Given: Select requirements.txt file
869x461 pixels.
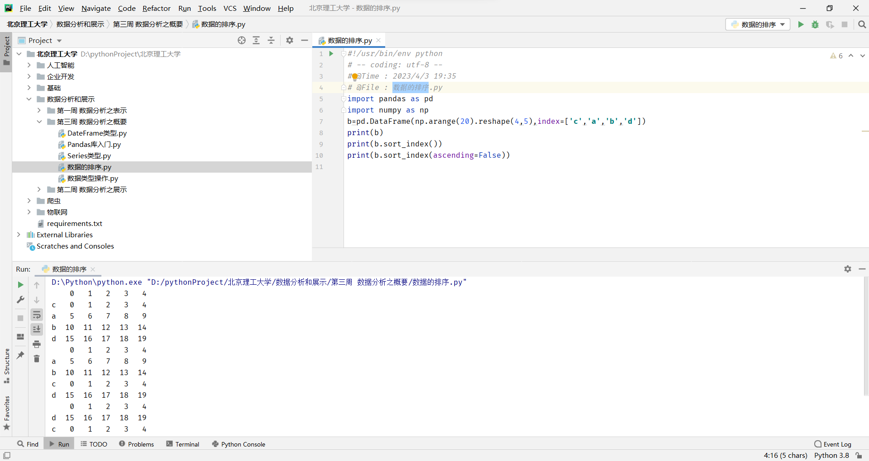Looking at the screenshot, I should click(75, 223).
